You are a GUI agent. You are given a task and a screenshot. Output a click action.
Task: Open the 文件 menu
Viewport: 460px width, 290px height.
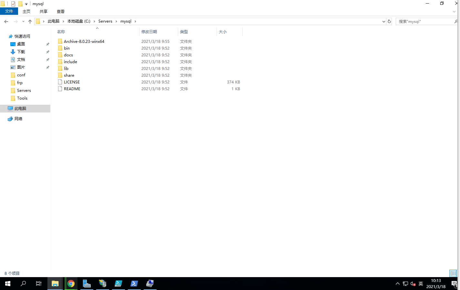[x=9, y=11]
